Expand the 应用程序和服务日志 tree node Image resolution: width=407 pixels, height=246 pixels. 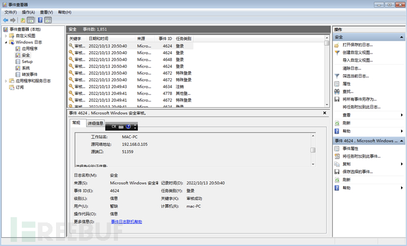tap(6, 81)
